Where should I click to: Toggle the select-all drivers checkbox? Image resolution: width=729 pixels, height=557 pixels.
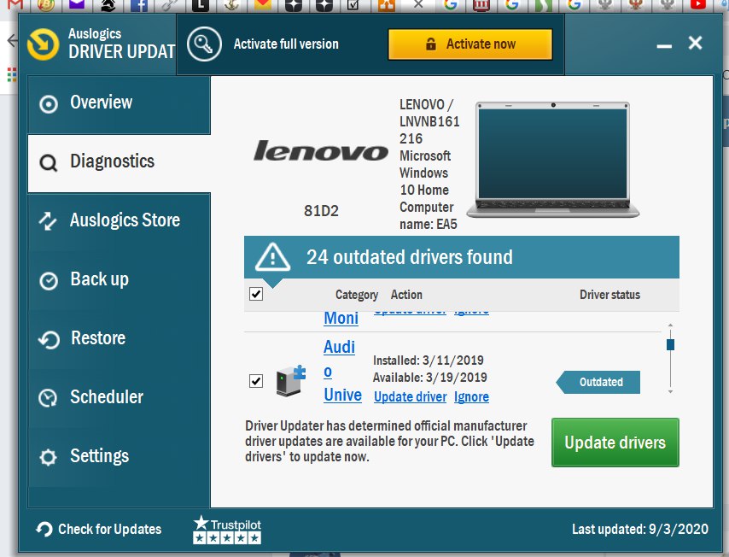[256, 294]
